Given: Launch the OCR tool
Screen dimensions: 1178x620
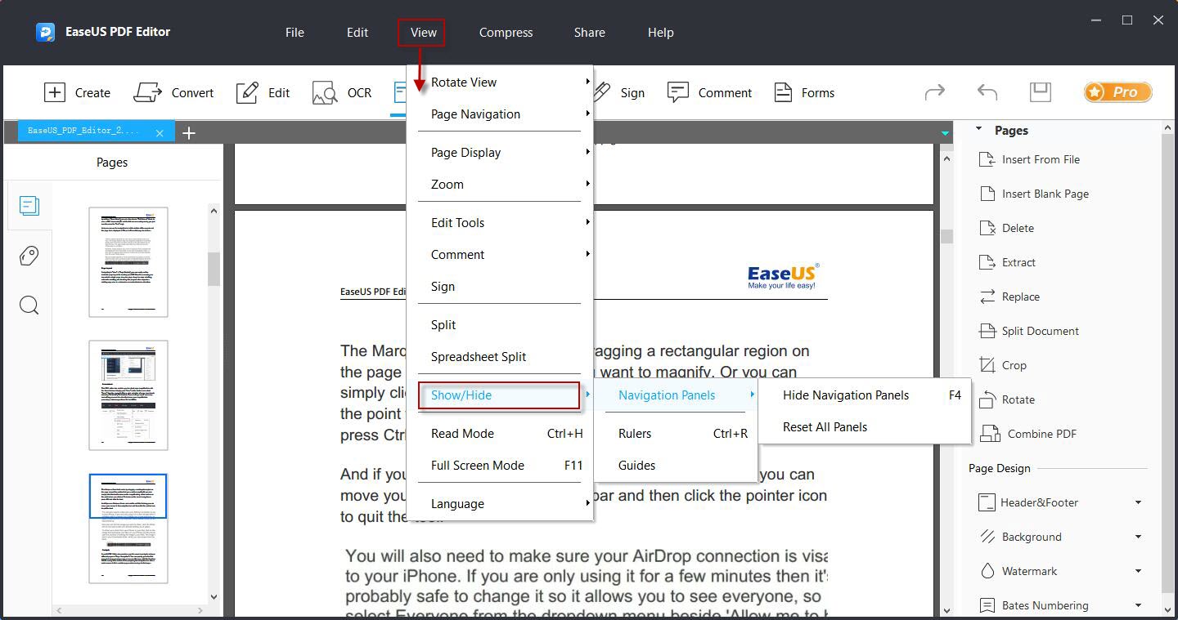Looking at the screenshot, I should pos(342,92).
